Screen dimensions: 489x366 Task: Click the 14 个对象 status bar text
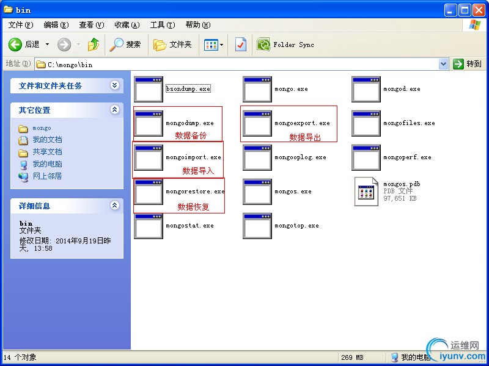(x=20, y=357)
